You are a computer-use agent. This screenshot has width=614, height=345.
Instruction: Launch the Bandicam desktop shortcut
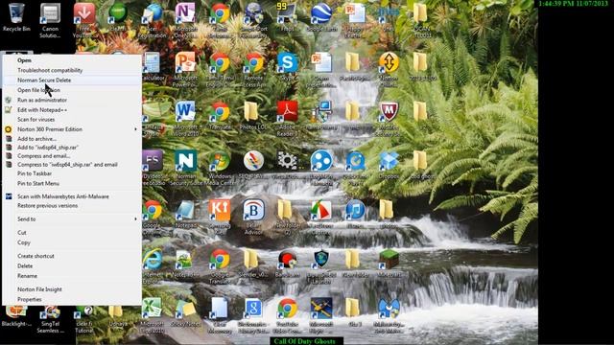[287, 263]
